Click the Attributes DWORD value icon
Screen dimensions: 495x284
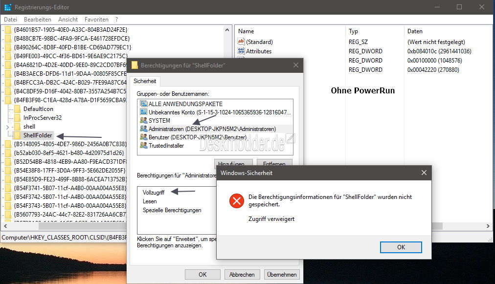[241, 51]
